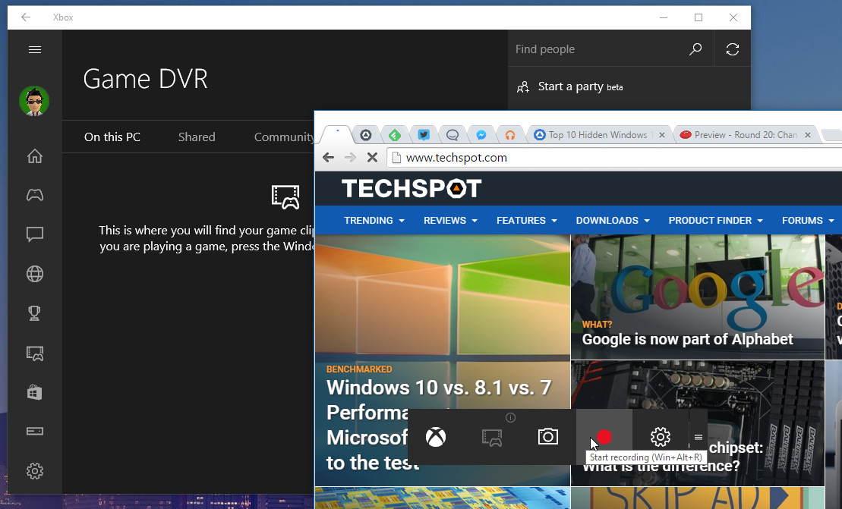Open 'Google is now part of Alphabet' article

pos(687,340)
